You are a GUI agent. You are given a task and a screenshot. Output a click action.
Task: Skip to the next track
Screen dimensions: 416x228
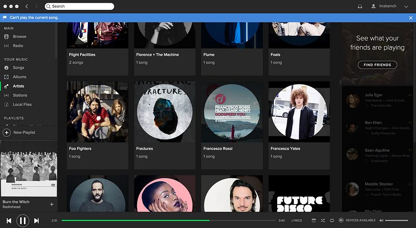coord(36,221)
